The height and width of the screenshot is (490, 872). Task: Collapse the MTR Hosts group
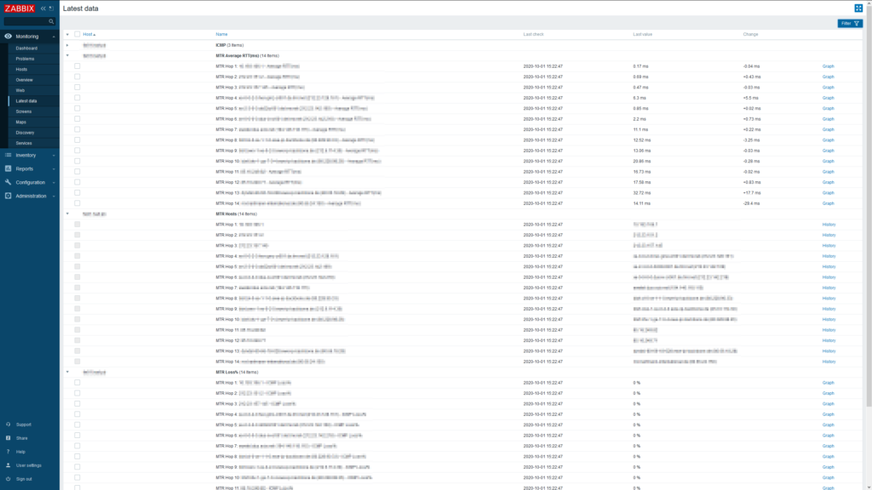coord(67,214)
